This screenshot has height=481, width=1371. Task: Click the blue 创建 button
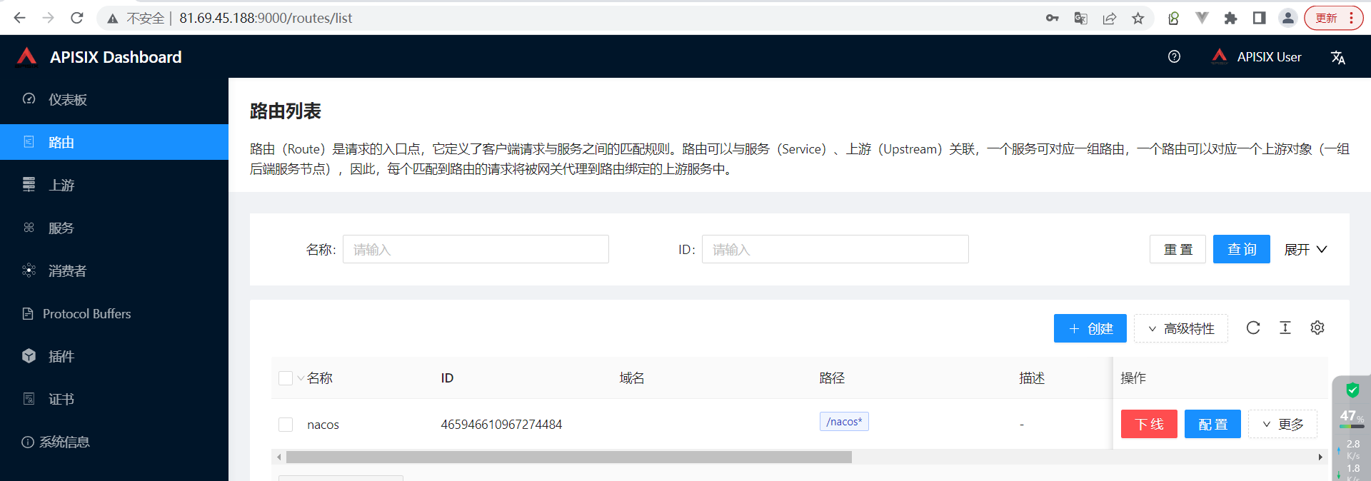point(1090,328)
